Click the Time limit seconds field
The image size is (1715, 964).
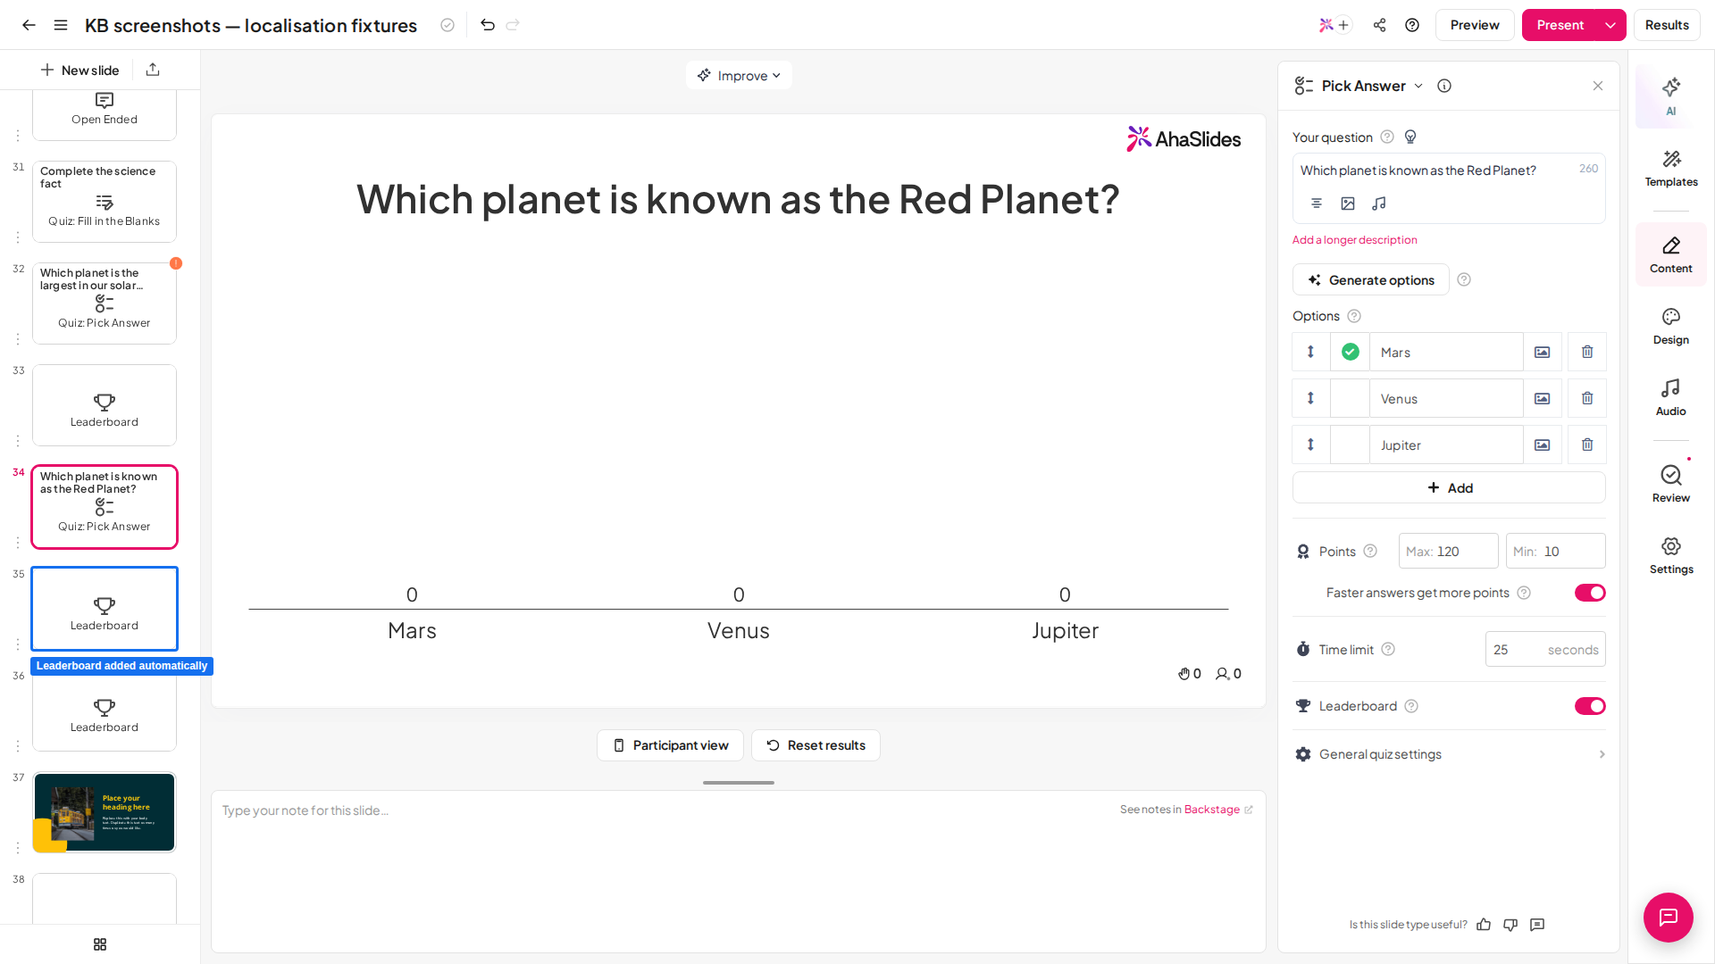click(1545, 649)
